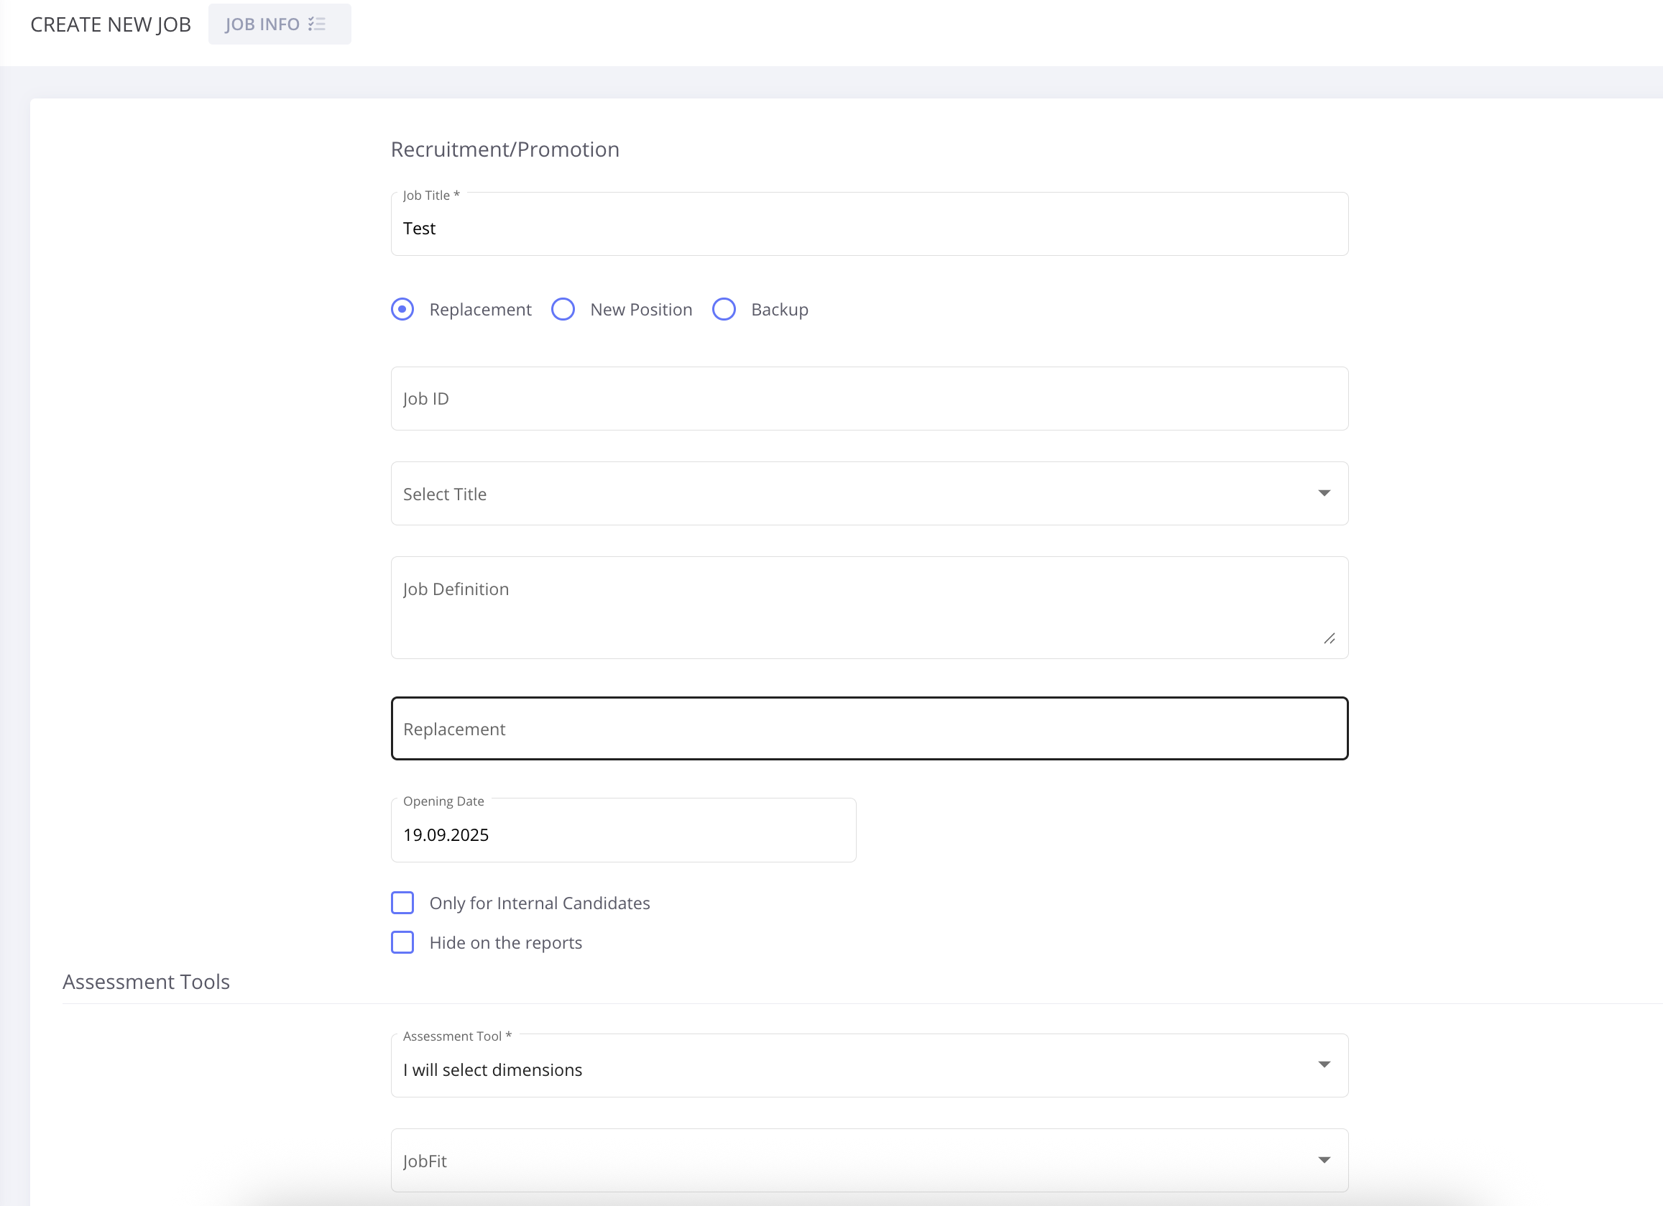Click the Job Title input field
The width and height of the screenshot is (1663, 1206).
click(x=869, y=228)
